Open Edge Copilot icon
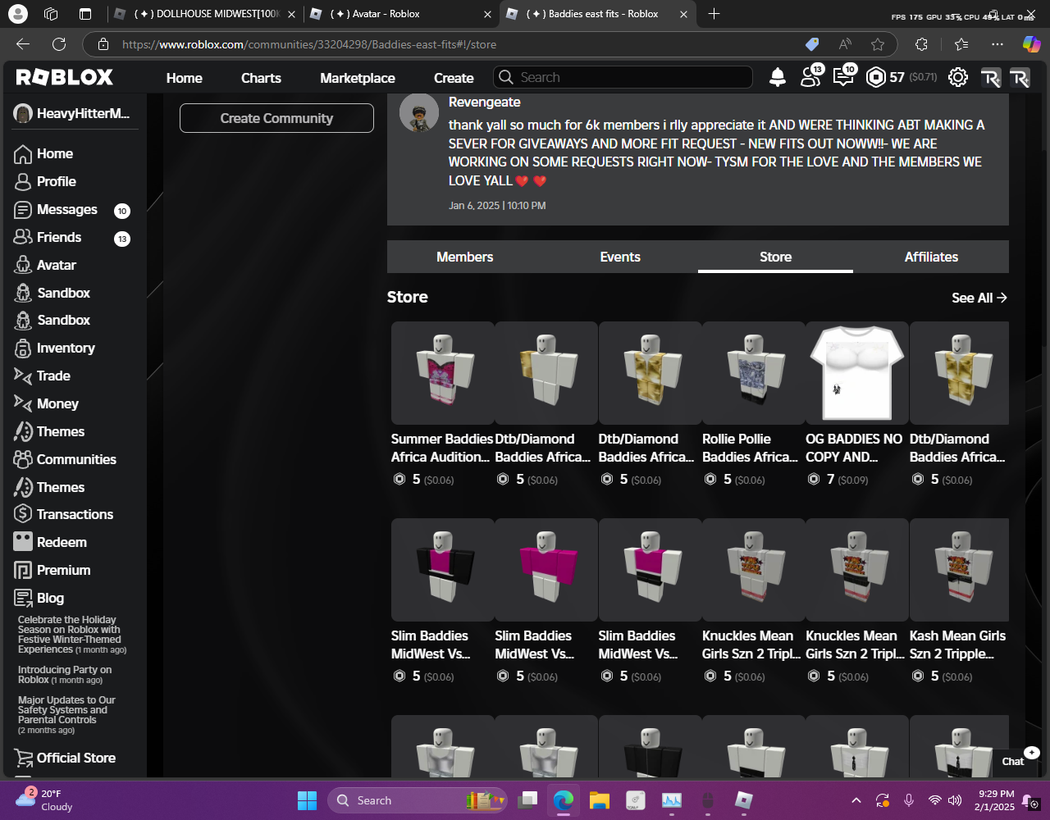 click(x=1031, y=44)
